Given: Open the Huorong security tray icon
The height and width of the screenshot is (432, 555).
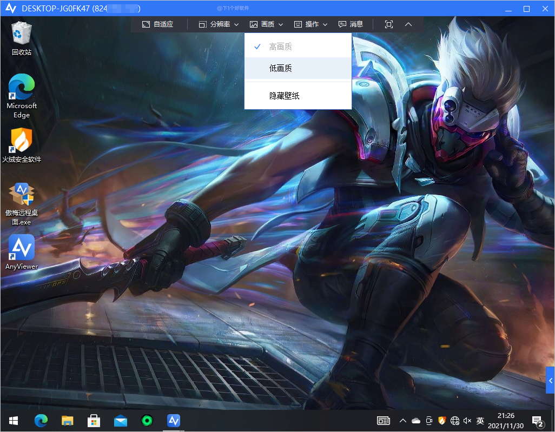Looking at the screenshot, I should click(x=442, y=421).
